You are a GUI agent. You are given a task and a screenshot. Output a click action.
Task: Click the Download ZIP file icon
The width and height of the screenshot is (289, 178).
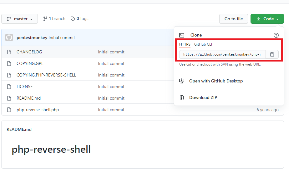[182, 97]
